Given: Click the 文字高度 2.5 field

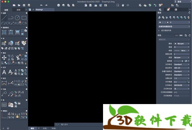Looking at the screenshot, I should (x=180, y=82).
